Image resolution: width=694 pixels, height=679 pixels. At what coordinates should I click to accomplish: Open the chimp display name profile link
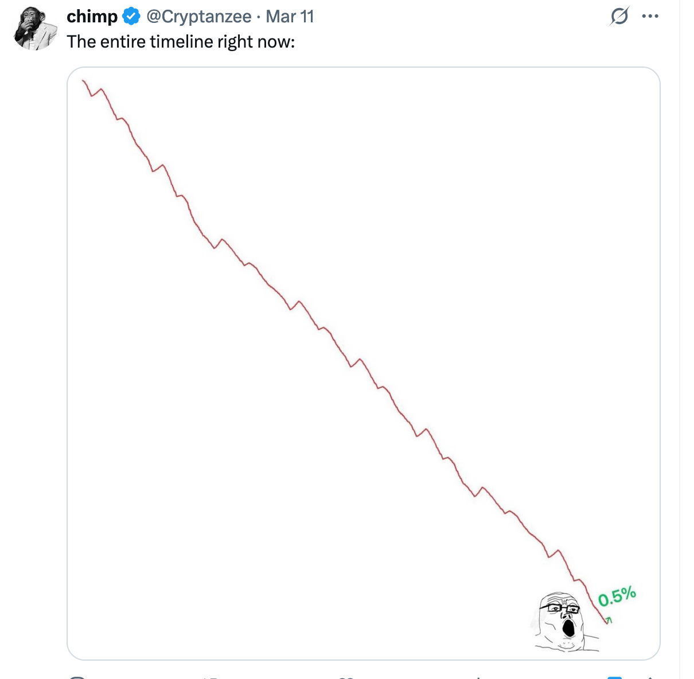[x=92, y=17]
